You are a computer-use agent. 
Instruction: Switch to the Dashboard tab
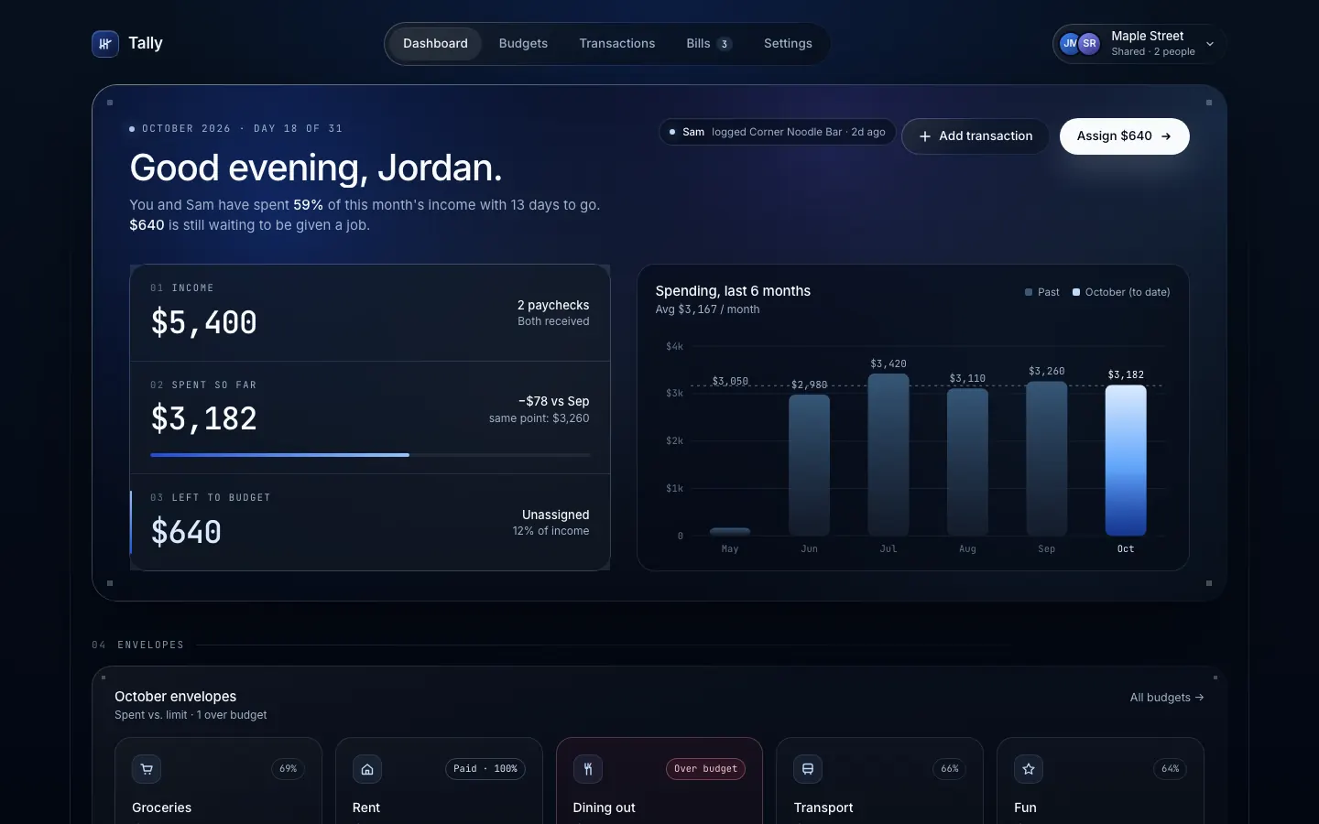pyautogui.click(x=435, y=44)
